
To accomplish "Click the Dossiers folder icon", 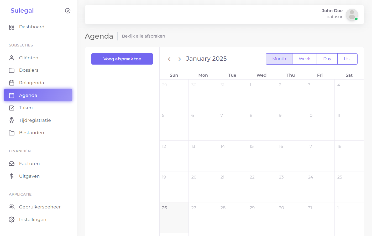I will pos(12,70).
